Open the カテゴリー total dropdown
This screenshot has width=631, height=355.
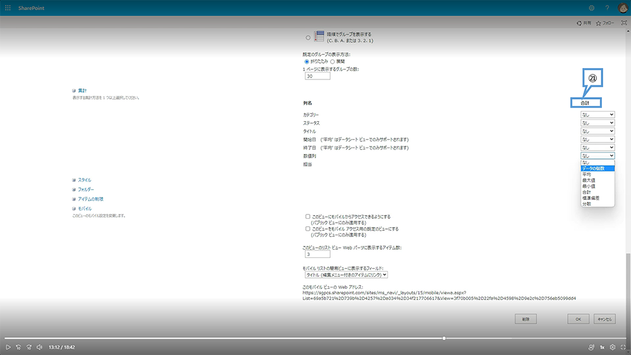598,115
